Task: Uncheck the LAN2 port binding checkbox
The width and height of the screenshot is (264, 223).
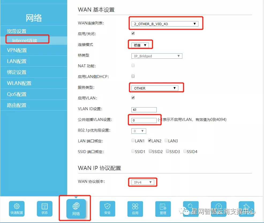Action: tap(150, 140)
